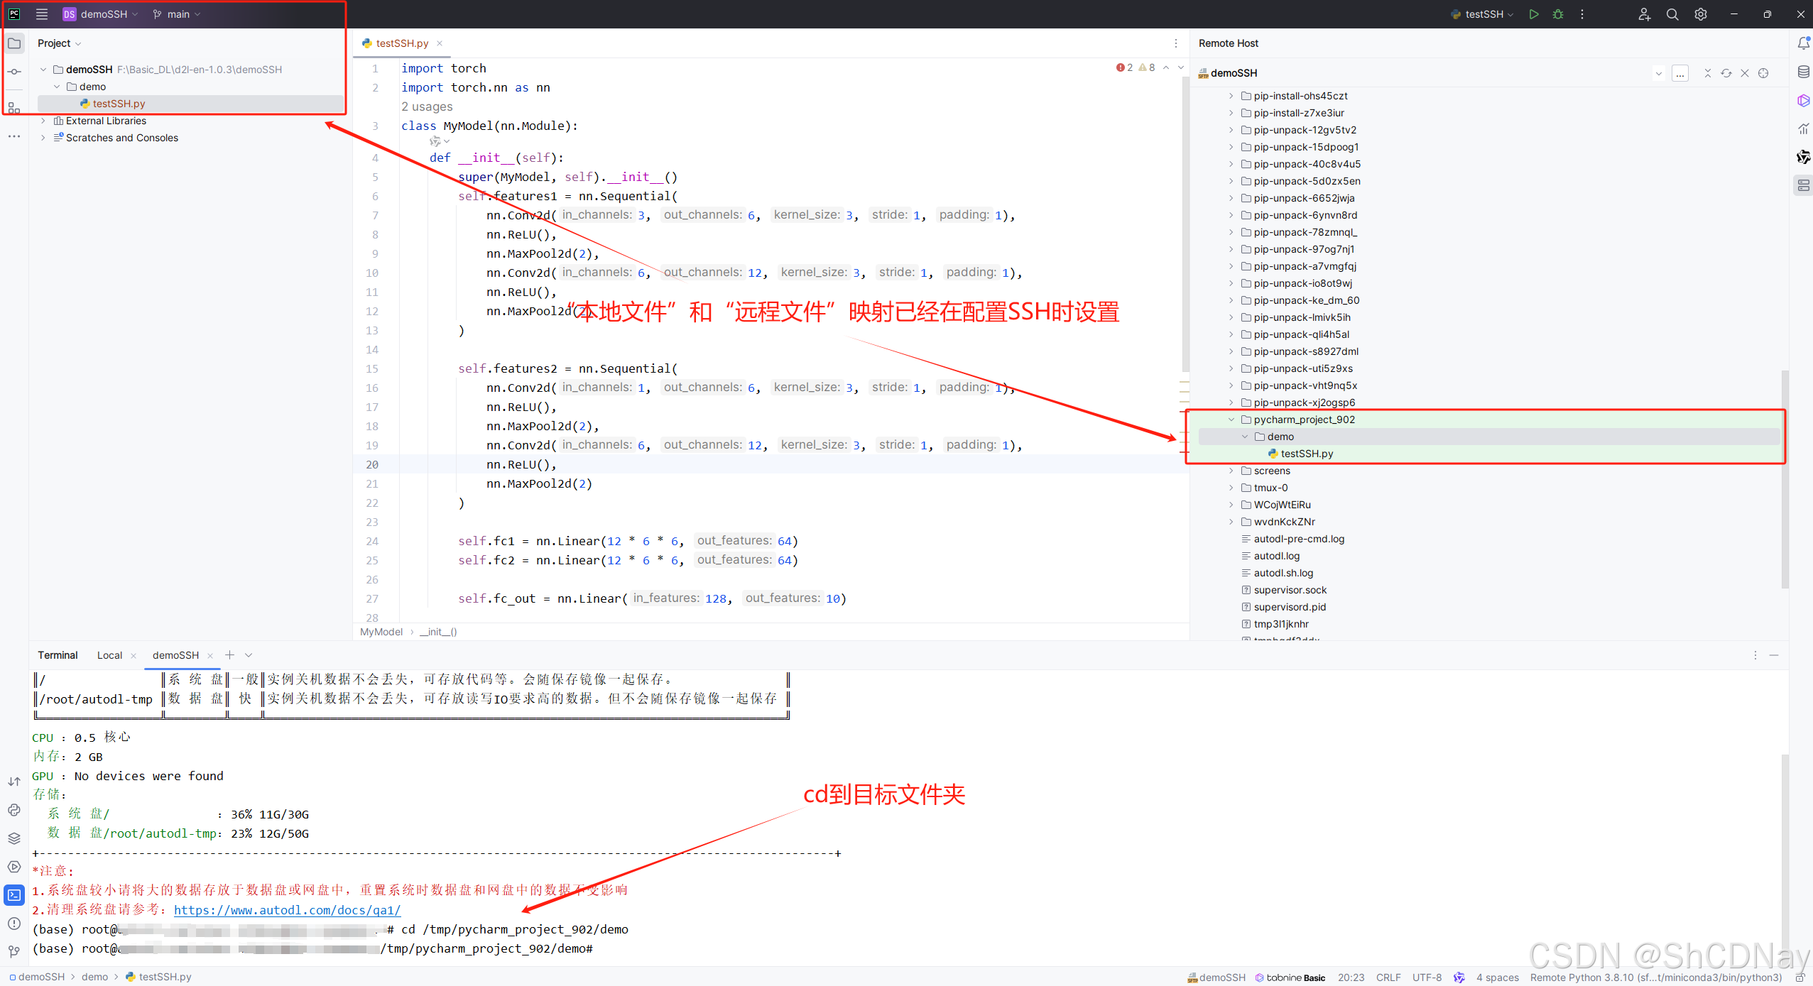Open Search Everywhere magnifier icon
Screen dimensions: 1813x986
pos(1672,14)
